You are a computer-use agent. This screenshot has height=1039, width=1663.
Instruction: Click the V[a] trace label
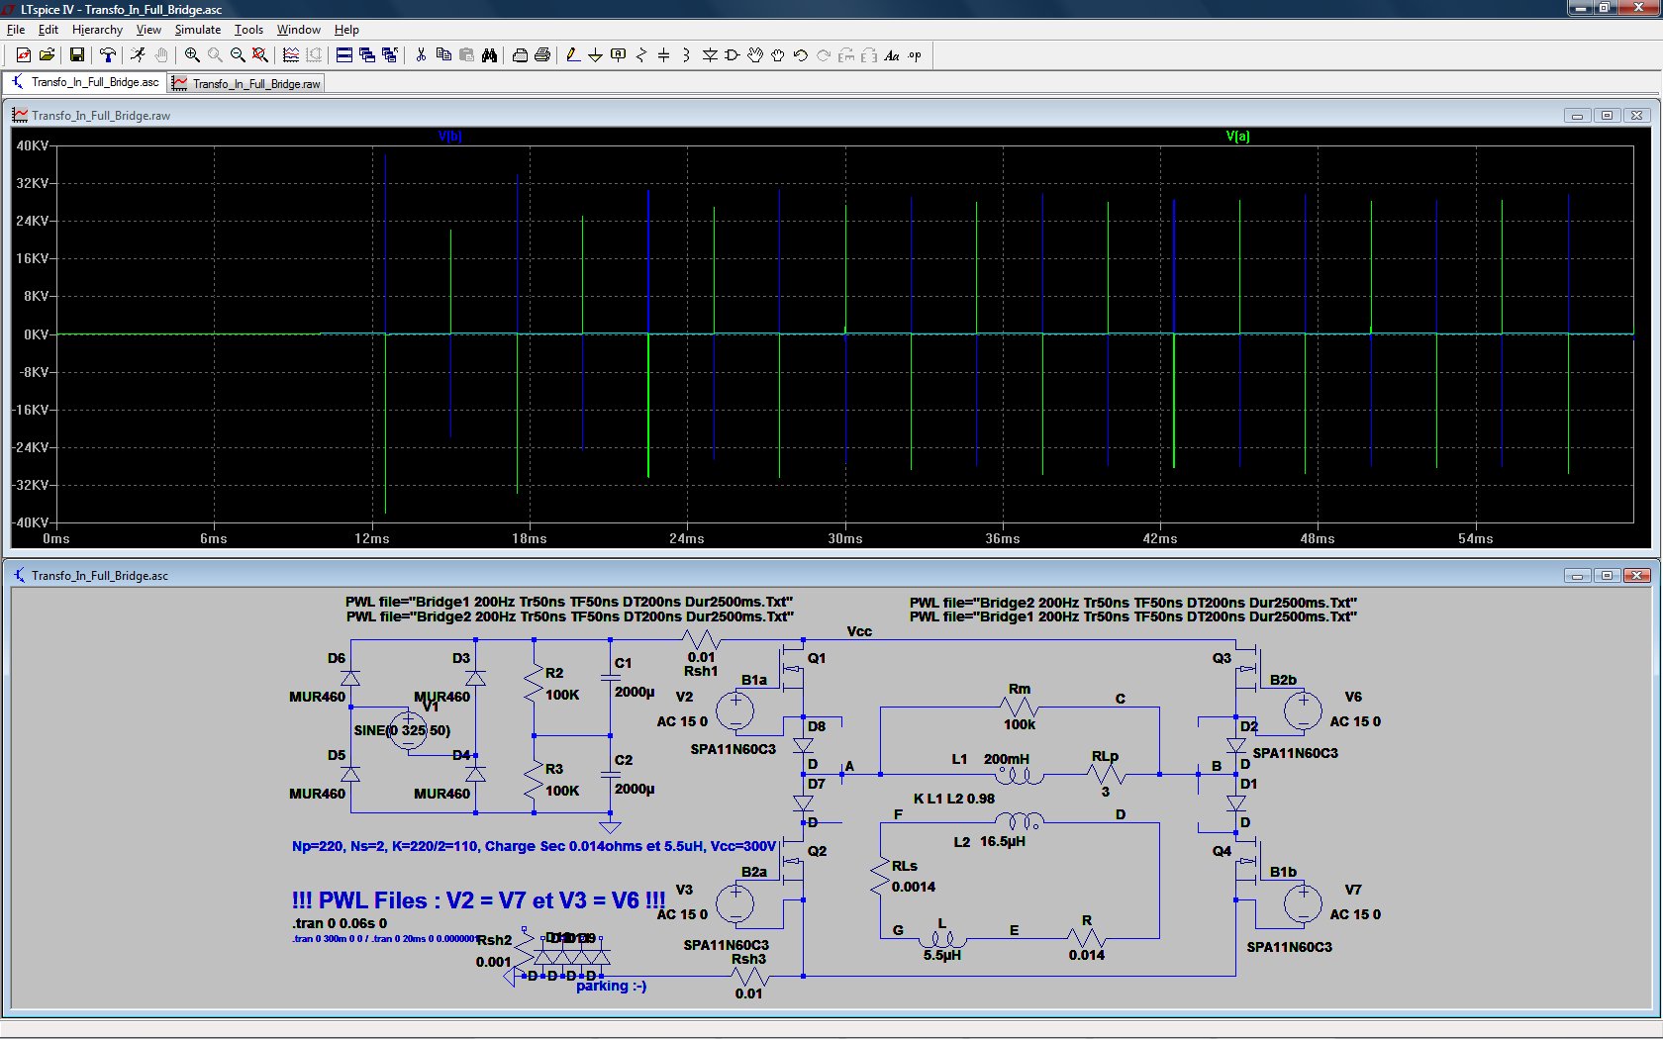pos(1237,137)
